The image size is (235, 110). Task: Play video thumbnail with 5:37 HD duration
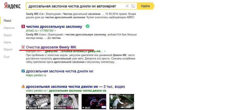tap(38, 101)
